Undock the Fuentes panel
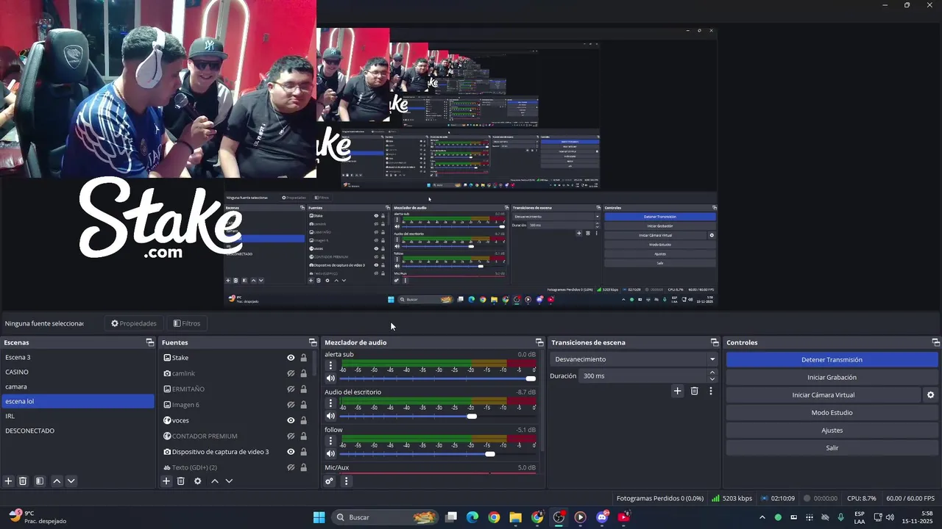Viewport: 942px width, 529px height. click(313, 342)
